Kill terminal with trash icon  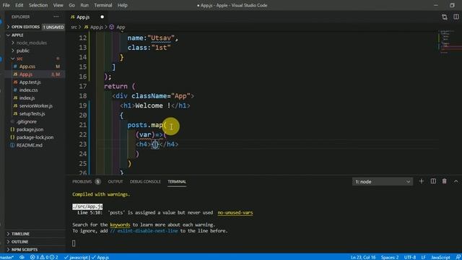[x=445, y=181]
